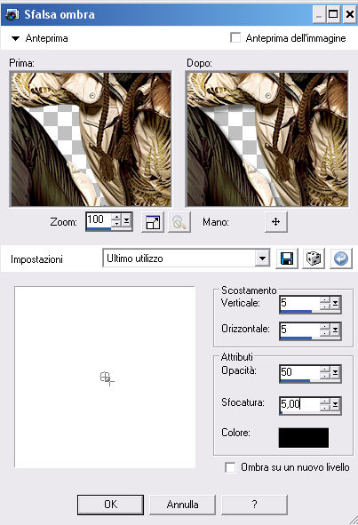358x525 pixels.
Task: Click the reset to default arrow icon
Action: point(341,259)
